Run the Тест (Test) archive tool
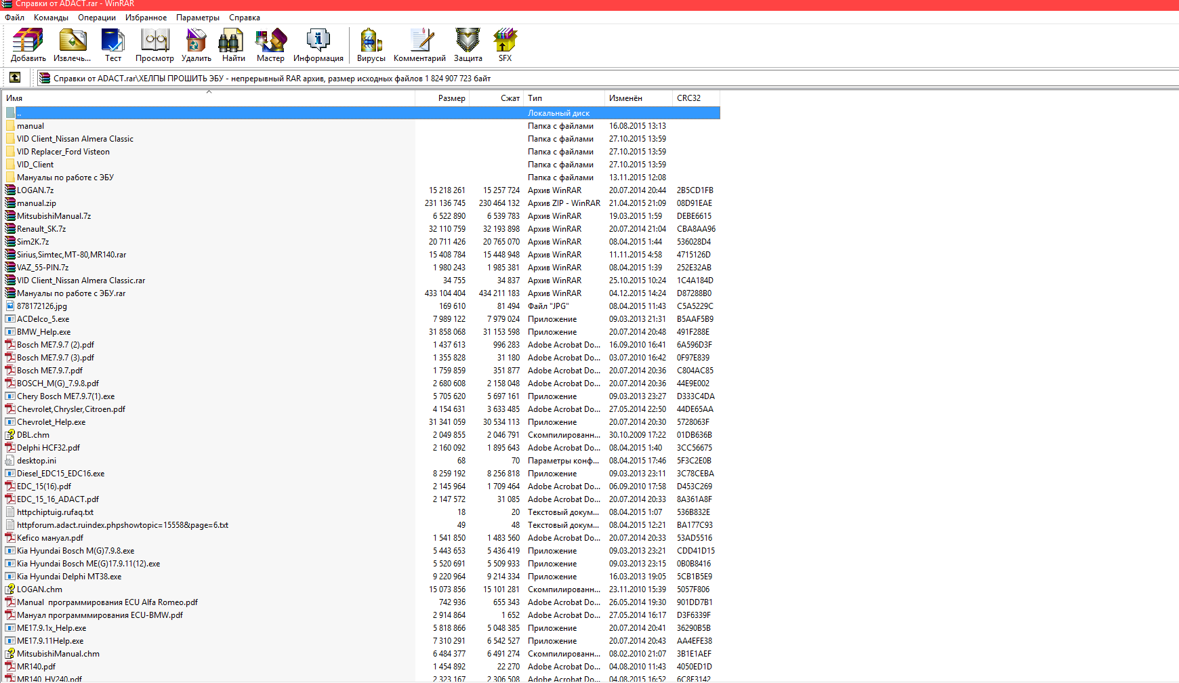Image resolution: width=1179 pixels, height=683 pixels. (112, 45)
